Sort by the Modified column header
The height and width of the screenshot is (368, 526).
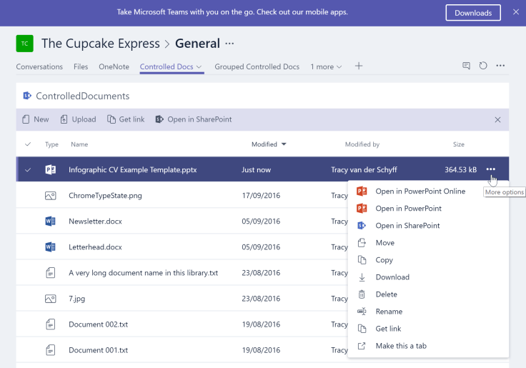(264, 144)
